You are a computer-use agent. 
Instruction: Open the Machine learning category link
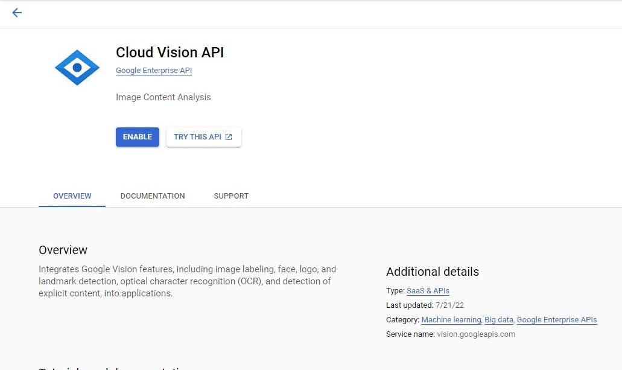click(451, 319)
